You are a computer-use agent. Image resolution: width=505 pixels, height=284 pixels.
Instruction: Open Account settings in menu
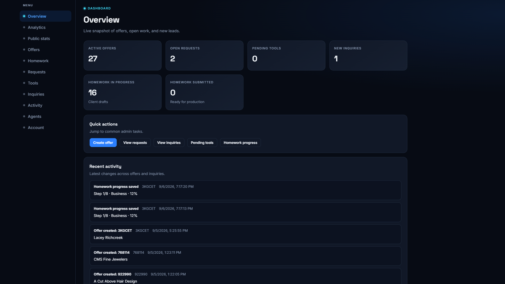(45, 127)
